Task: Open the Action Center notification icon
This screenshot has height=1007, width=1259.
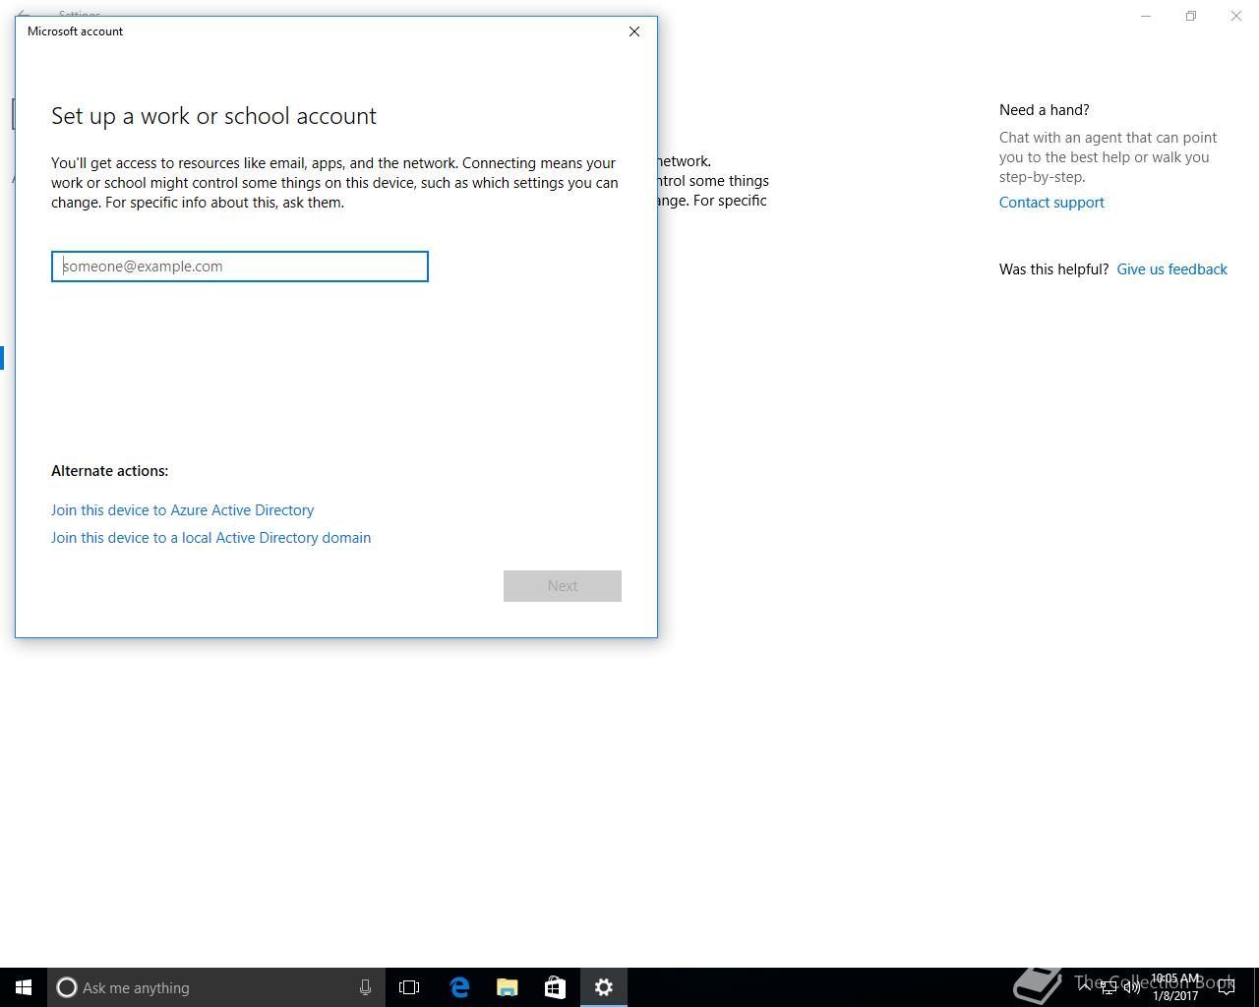Action: pyautogui.click(x=1226, y=987)
